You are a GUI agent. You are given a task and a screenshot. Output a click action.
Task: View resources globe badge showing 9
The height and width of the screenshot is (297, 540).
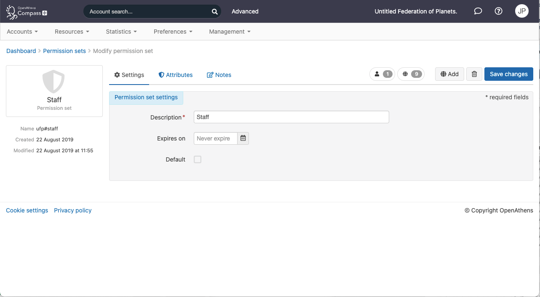411,74
